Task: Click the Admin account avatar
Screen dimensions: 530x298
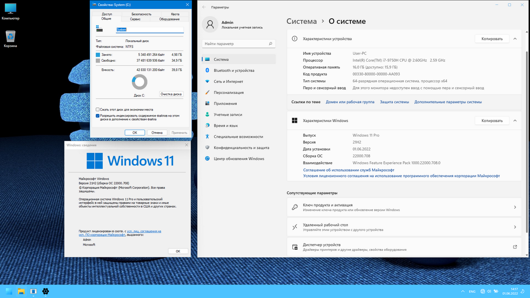Action: (x=210, y=24)
